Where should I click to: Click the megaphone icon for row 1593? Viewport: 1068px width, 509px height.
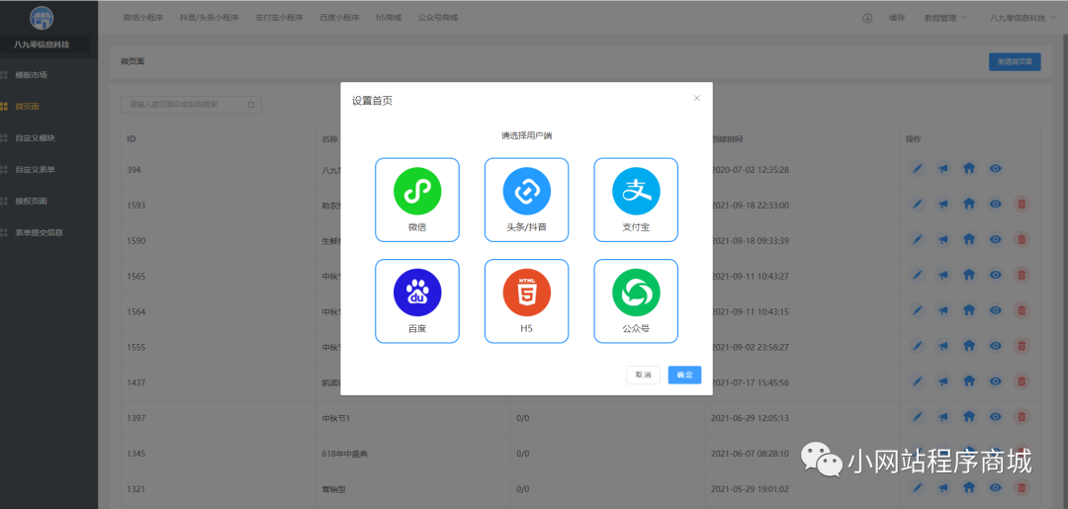tap(942, 204)
